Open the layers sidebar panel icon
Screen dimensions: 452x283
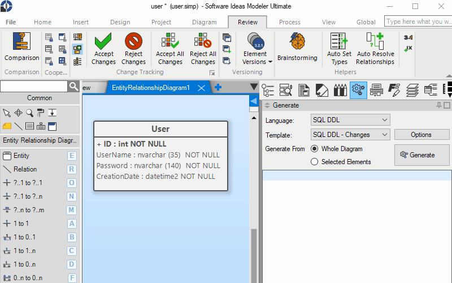tap(412, 89)
